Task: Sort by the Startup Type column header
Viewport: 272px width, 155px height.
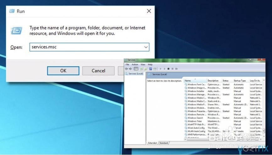Action: pos(241,81)
